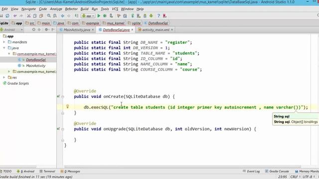This screenshot has height=179, width=319.
Task: Click the Copy toolbar icon
Action: click(x=35, y=16)
